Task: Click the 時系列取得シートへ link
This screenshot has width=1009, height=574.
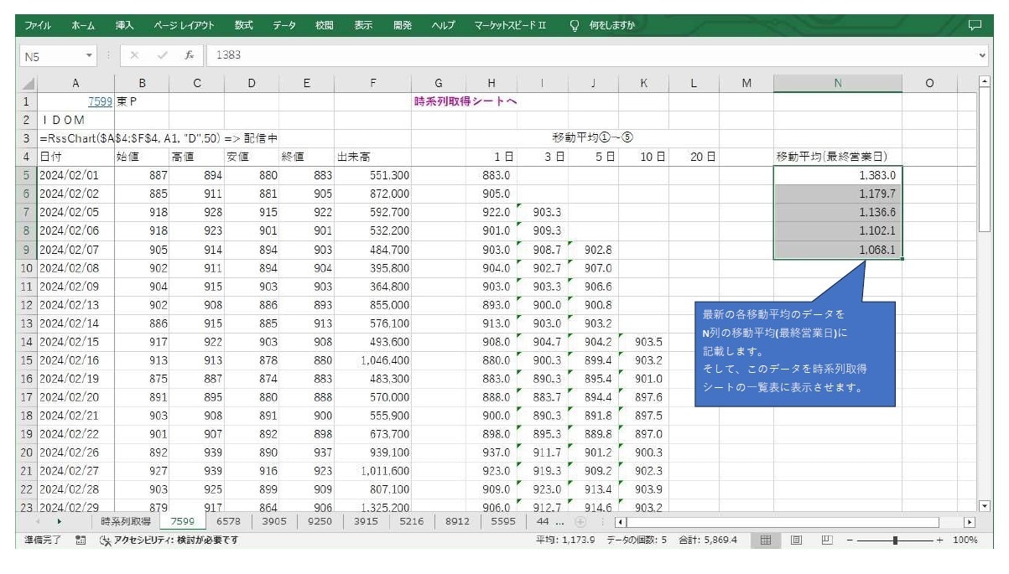Action: click(465, 101)
